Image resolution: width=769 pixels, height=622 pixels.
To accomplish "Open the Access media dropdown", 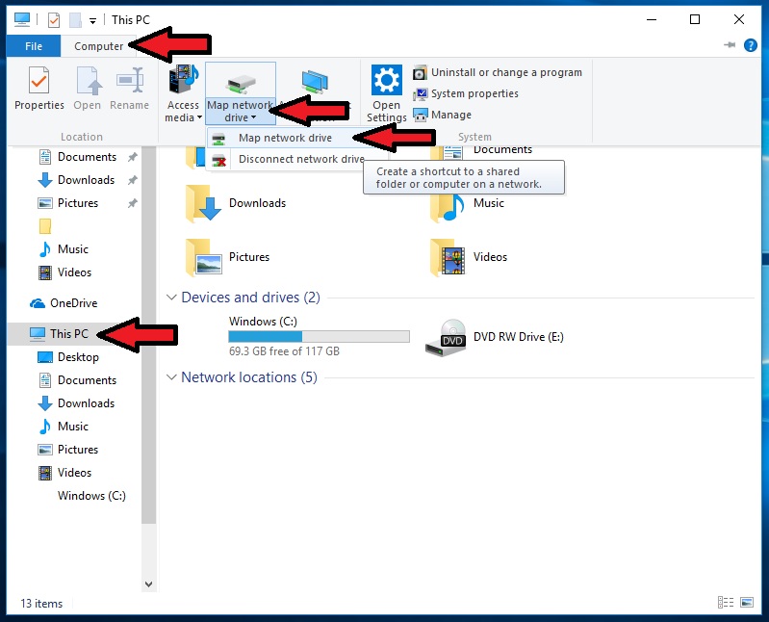I will 184,93.
